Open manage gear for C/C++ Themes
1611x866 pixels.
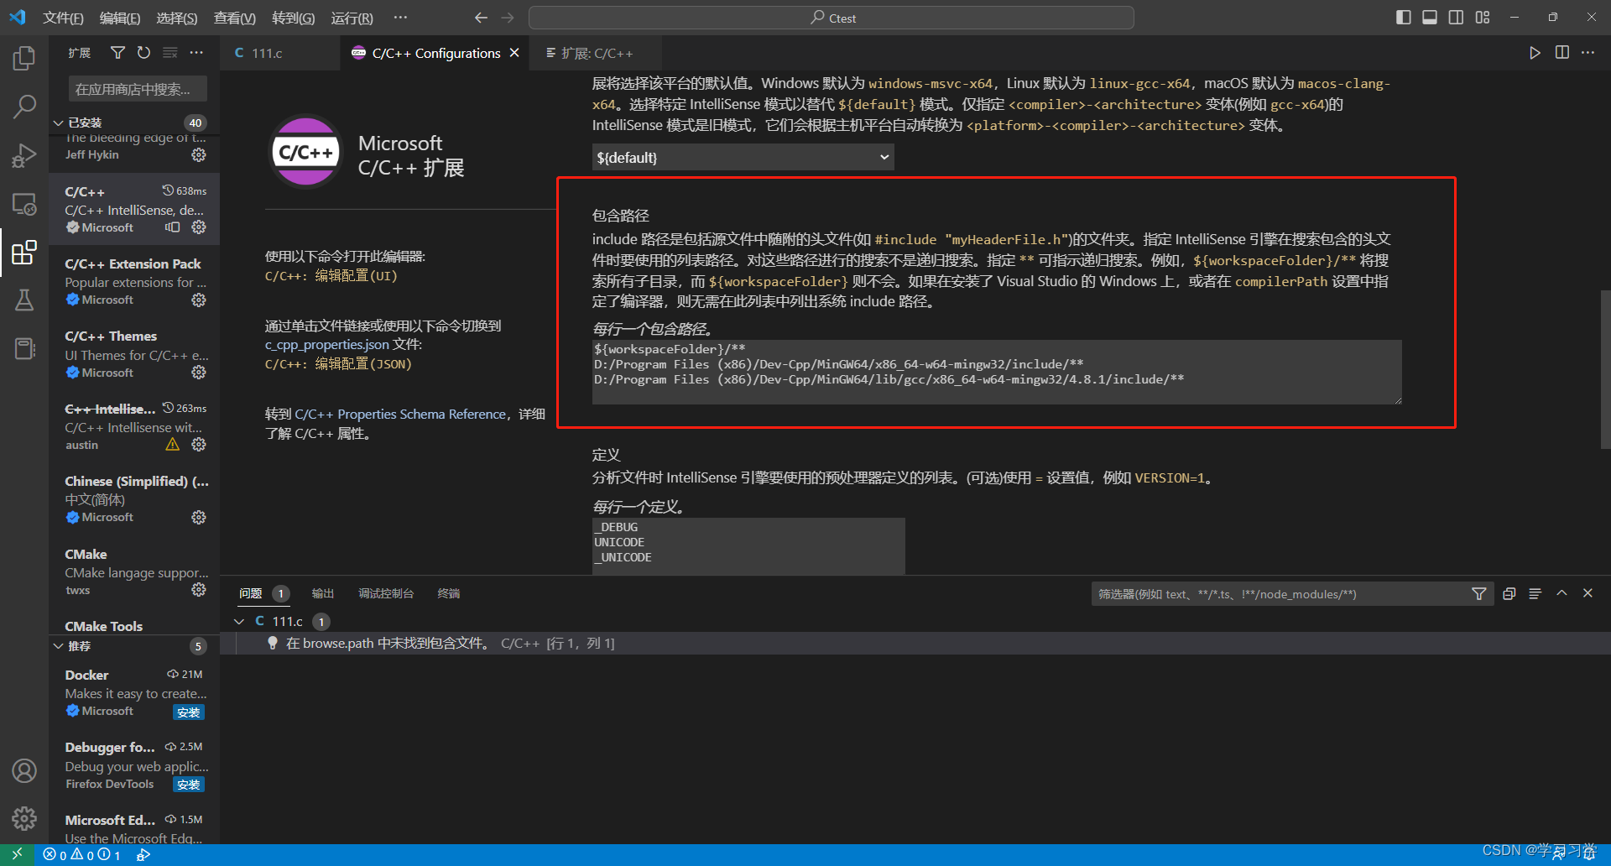199,372
